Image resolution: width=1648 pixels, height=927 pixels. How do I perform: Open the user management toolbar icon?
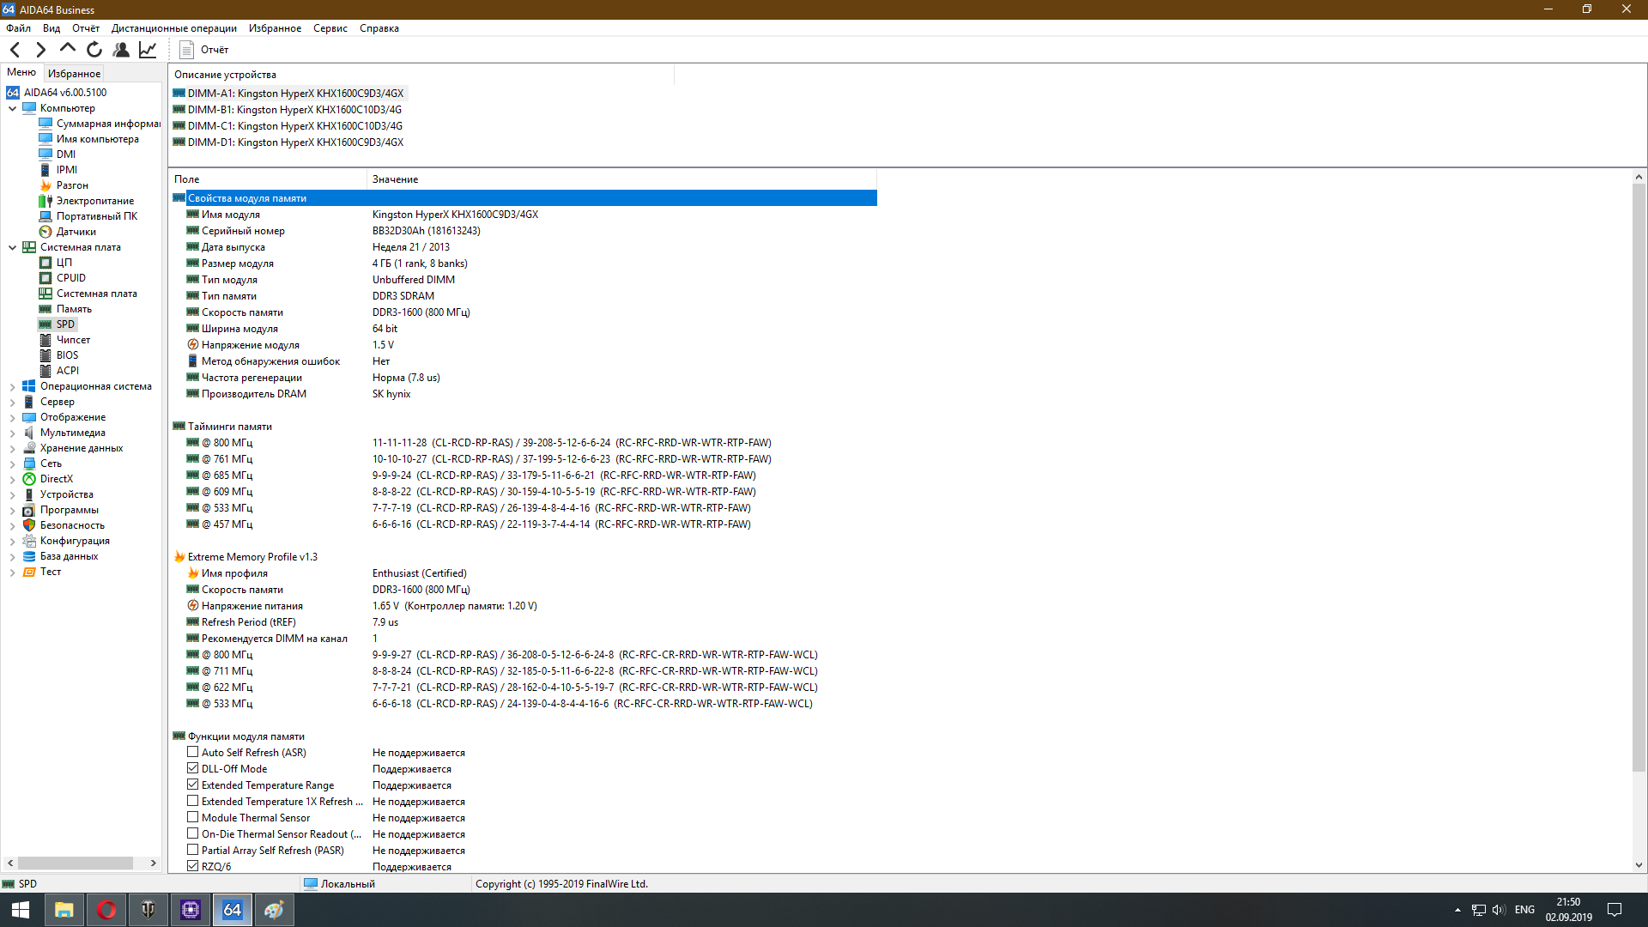click(x=121, y=50)
